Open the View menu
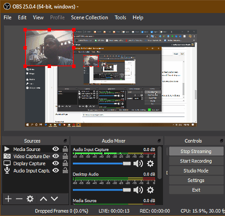The width and height of the screenshot is (225, 216). point(38,17)
